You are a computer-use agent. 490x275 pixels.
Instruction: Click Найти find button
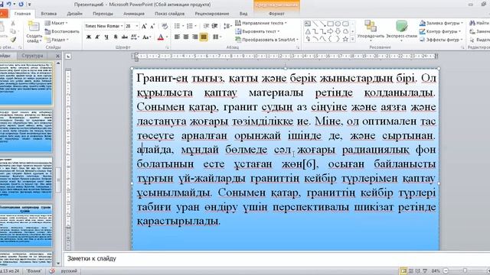[x=479, y=23]
